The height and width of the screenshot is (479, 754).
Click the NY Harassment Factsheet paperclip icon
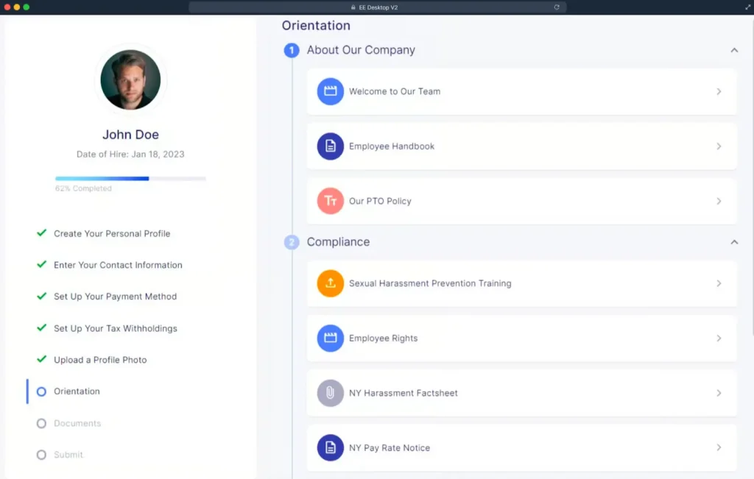coord(330,393)
